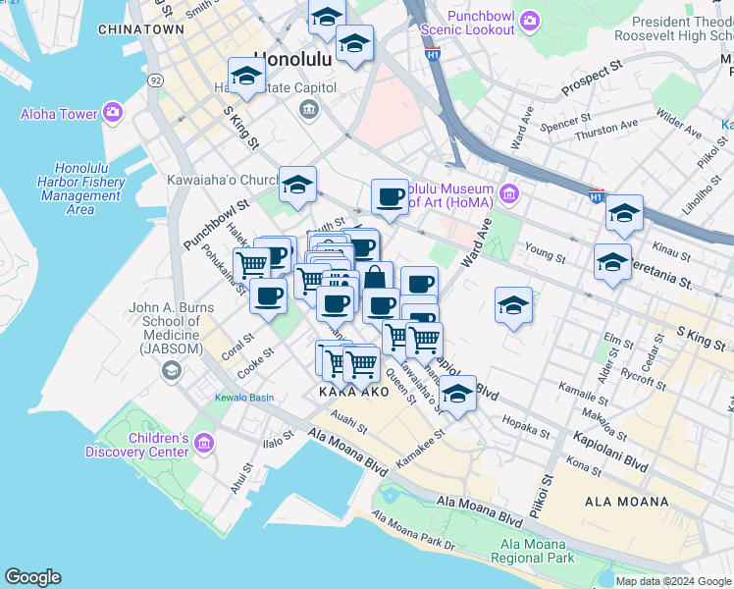Click the Honolulu Museum of Art museum pin
The width and height of the screenshot is (734, 589).
509,193
